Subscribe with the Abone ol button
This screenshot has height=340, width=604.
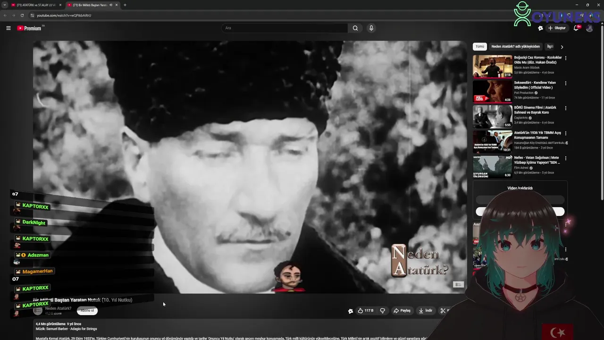point(87,311)
